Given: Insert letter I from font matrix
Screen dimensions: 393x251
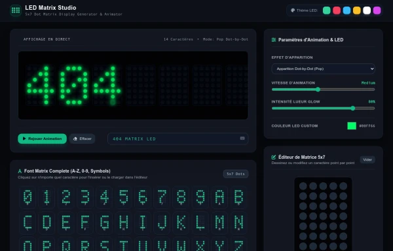Looking at the screenshot, I should [x=143, y=223].
